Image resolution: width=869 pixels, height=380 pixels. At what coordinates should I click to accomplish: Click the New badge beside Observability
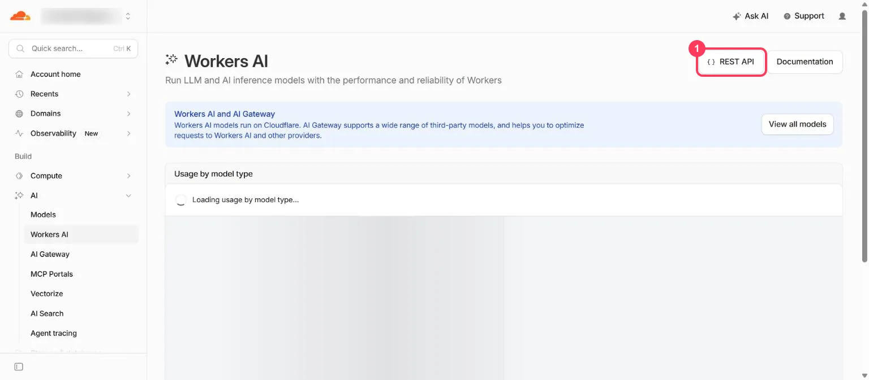pos(91,134)
